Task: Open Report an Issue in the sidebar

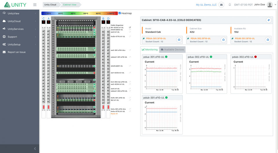Action: tap(17, 52)
